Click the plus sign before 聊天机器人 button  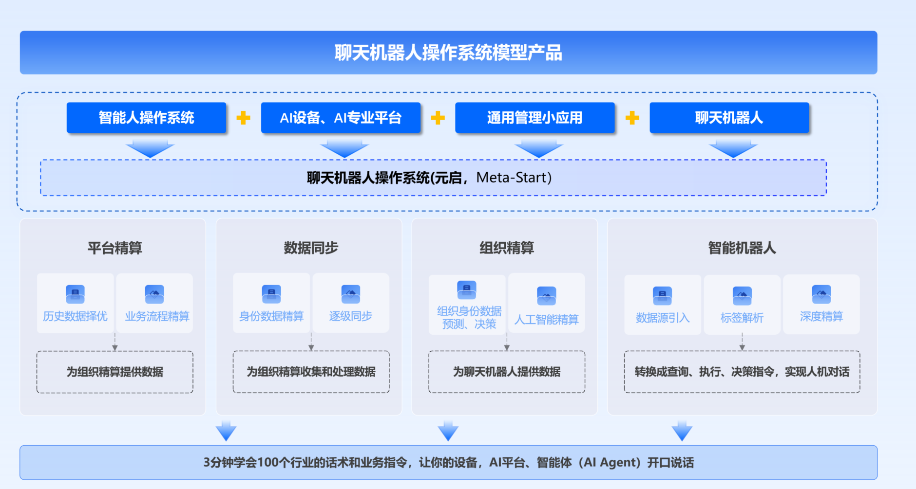[632, 118]
